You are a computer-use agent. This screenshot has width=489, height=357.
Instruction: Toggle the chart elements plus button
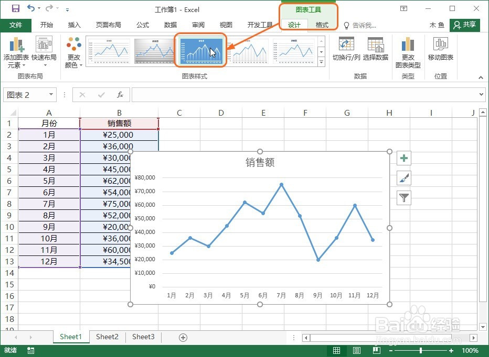(x=403, y=158)
